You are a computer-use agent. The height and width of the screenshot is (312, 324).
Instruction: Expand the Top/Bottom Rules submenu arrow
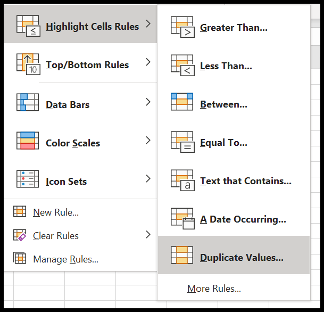click(148, 62)
